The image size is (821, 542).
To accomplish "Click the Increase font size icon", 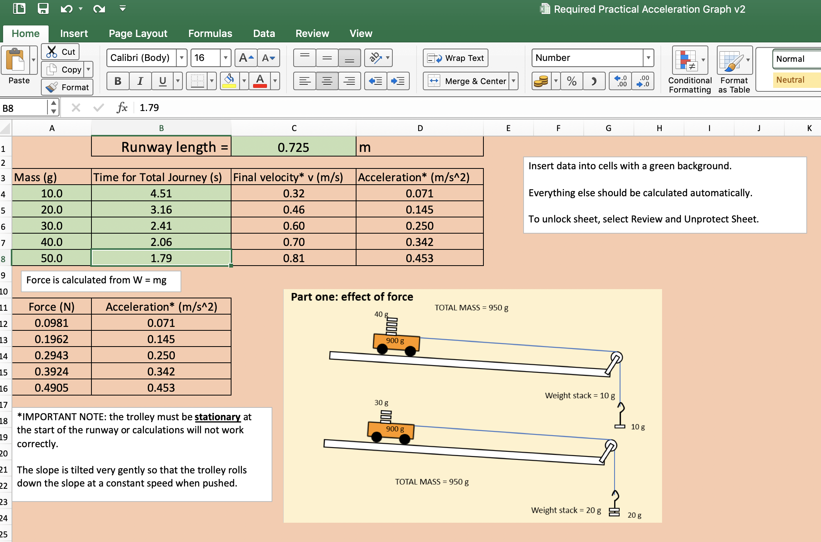I will 246,58.
